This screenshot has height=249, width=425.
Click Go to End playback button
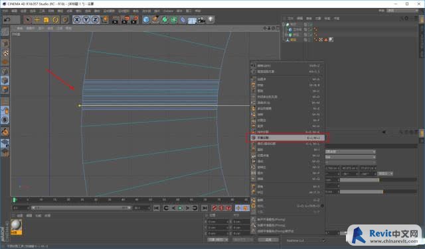tap(205, 208)
